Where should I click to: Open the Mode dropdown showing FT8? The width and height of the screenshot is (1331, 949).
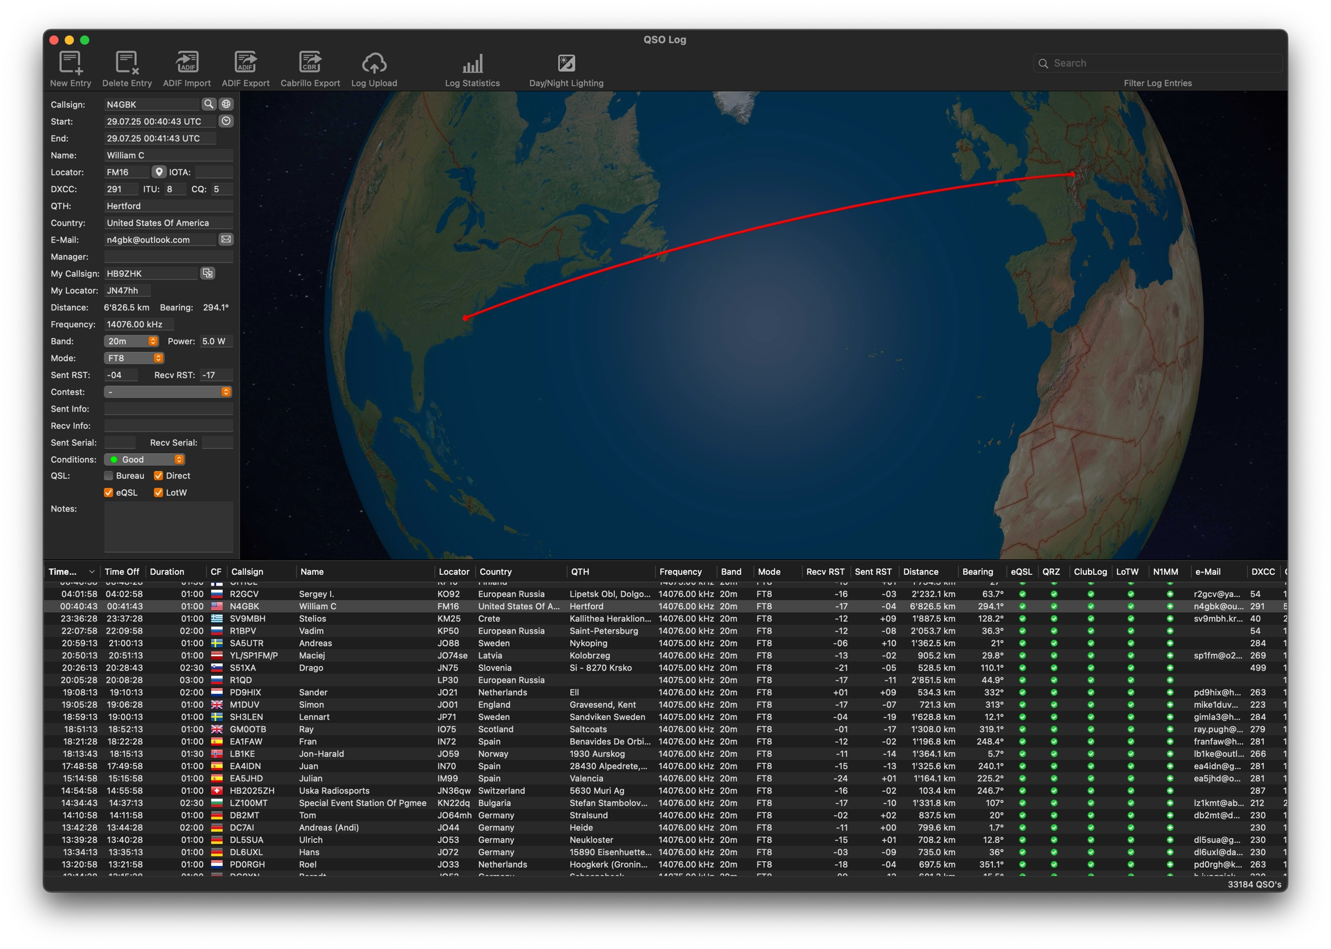(x=134, y=358)
